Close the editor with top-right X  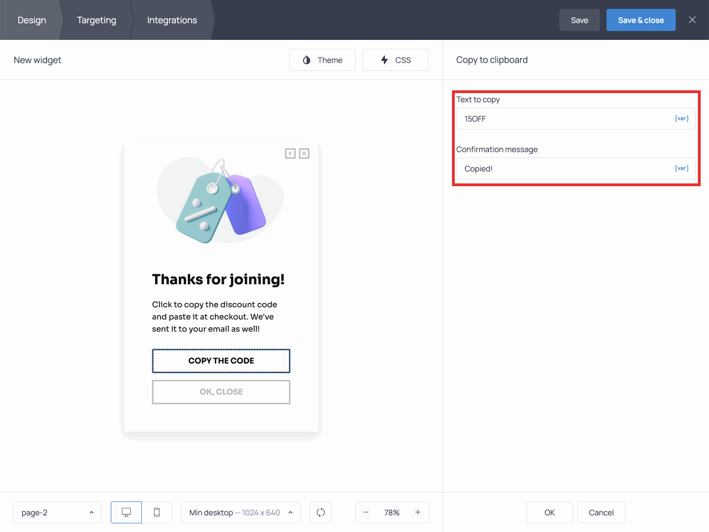click(692, 20)
